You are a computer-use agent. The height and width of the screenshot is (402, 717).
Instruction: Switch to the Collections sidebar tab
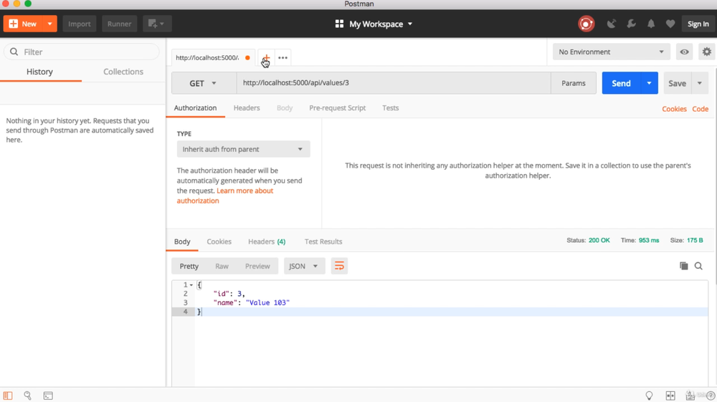click(123, 72)
